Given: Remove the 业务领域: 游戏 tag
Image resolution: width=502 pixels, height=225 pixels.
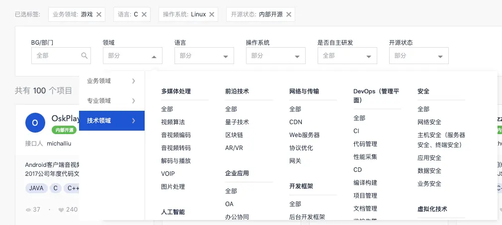Looking at the screenshot, I should [99, 14].
